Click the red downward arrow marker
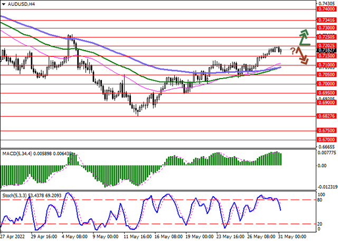The image size is (338, 241). click(303, 55)
